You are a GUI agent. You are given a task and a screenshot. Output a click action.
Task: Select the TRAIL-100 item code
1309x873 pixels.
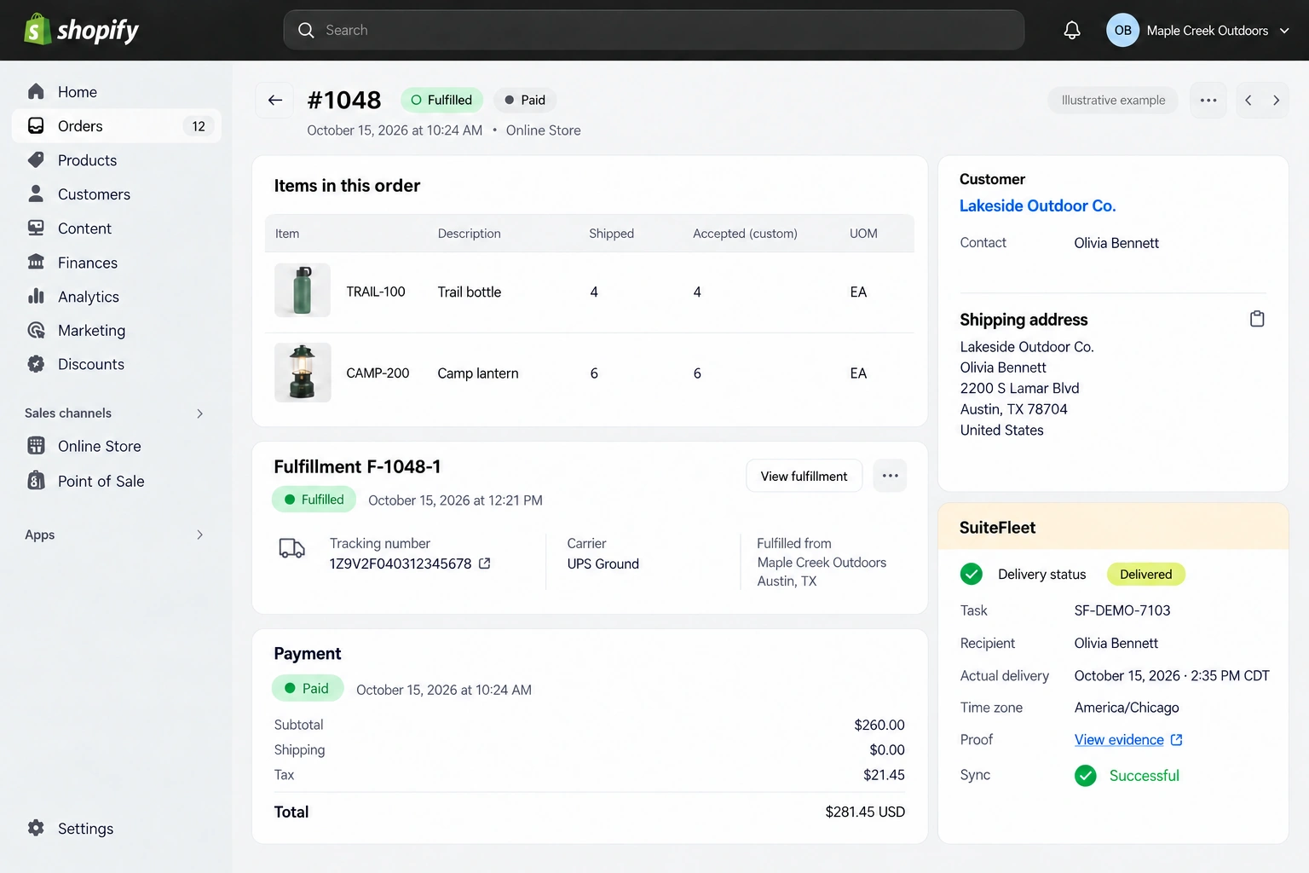[376, 292]
